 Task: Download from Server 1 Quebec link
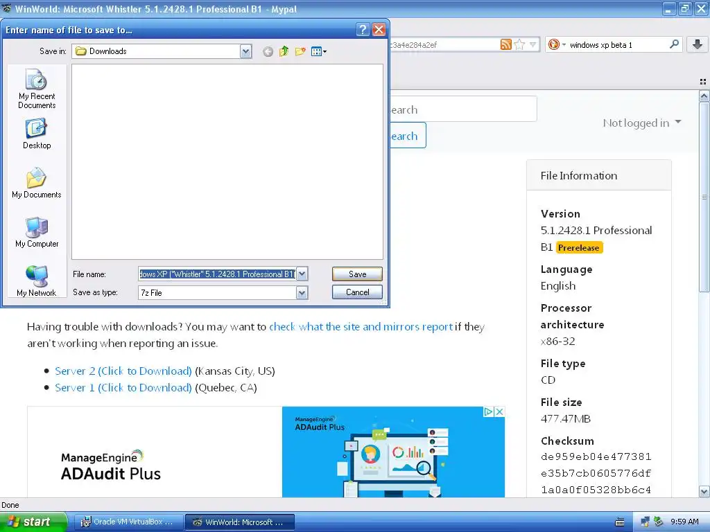point(123,388)
